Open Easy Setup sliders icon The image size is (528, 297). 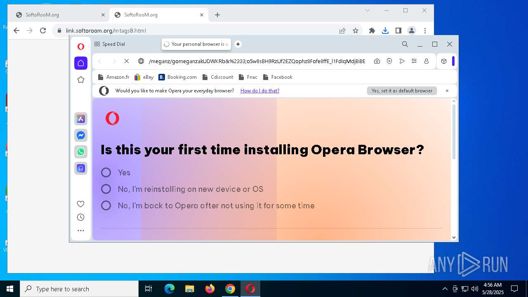click(414, 61)
